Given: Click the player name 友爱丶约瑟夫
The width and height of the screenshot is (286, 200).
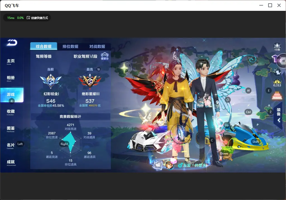Looking at the screenshot, I should pyautogui.click(x=194, y=165).
